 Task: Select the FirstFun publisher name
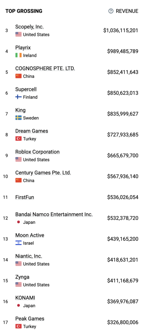[25, 197]
